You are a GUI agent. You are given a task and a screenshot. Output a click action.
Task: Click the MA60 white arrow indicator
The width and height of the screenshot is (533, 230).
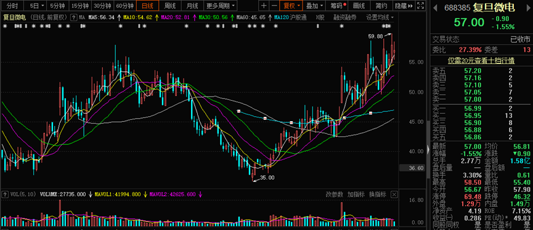point(269,17)
